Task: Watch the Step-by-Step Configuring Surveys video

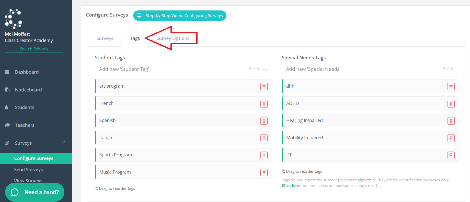Action: (180, 16)
